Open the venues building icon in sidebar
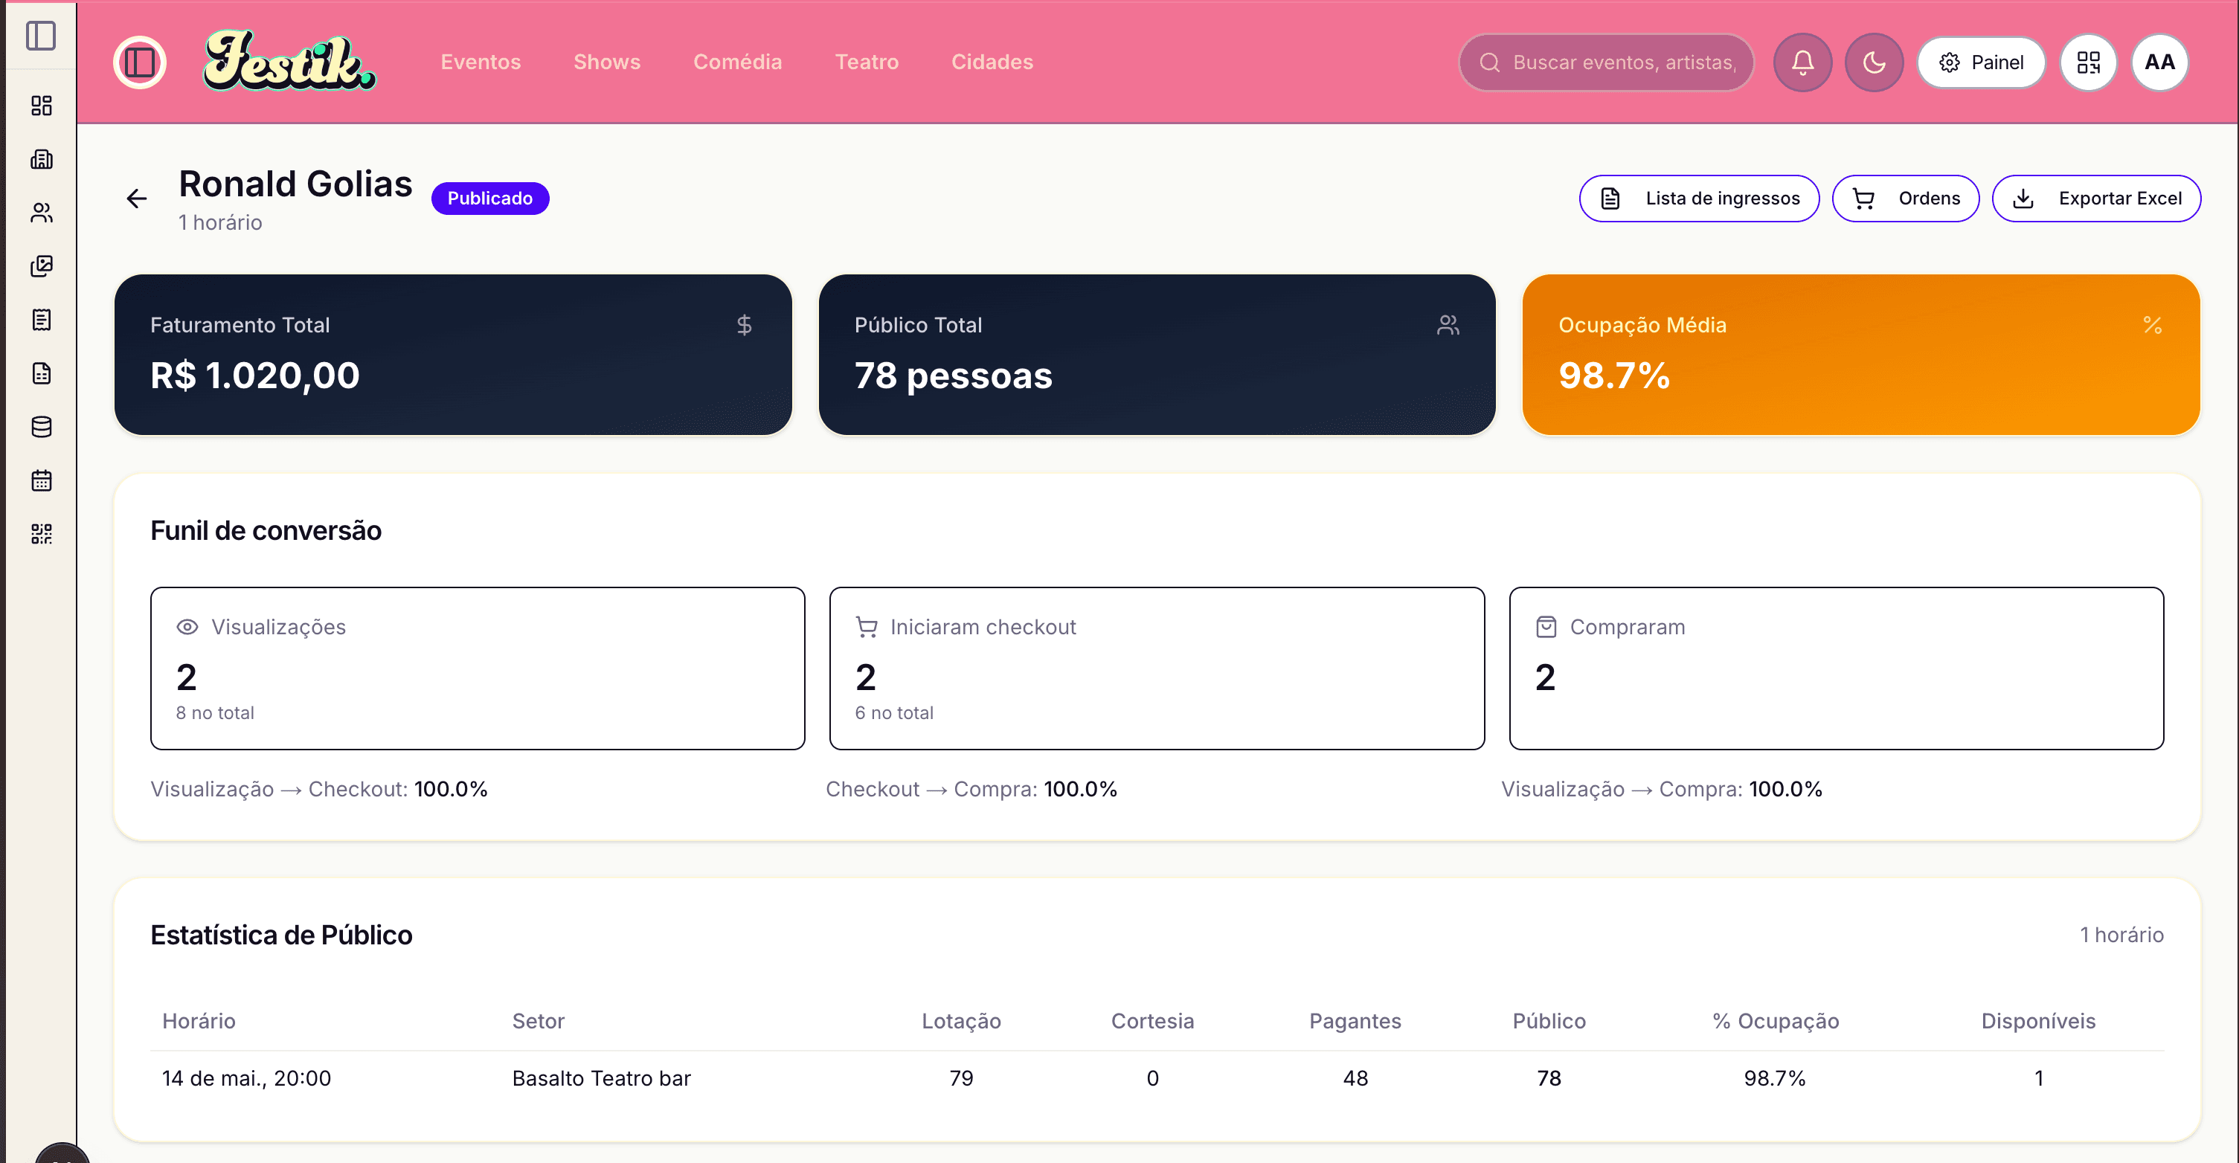Image resolution: width=2239 pixels, height=1163 pixels. [x=41, y=159]
